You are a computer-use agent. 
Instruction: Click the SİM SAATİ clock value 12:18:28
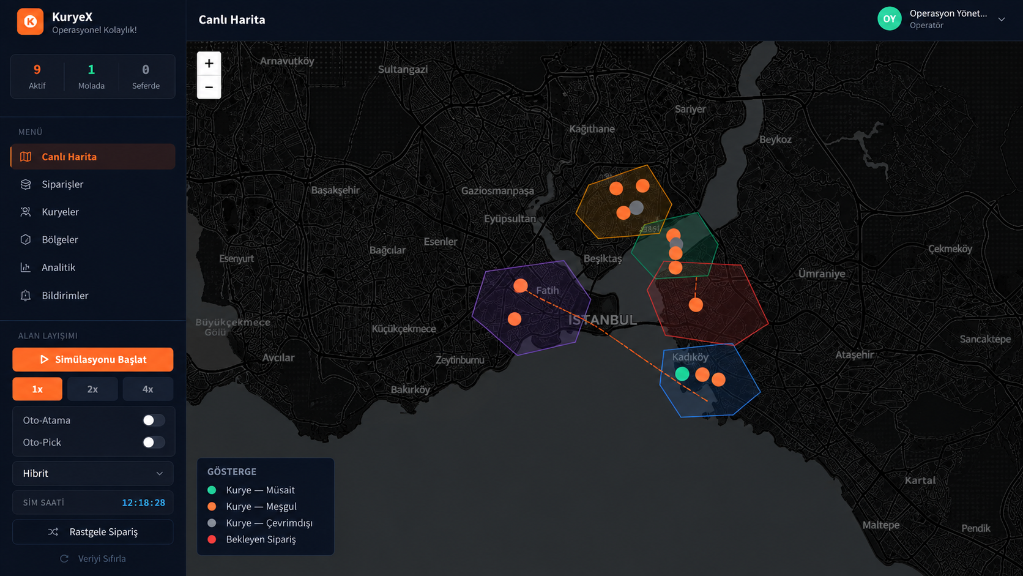click(x=143, y=503)
